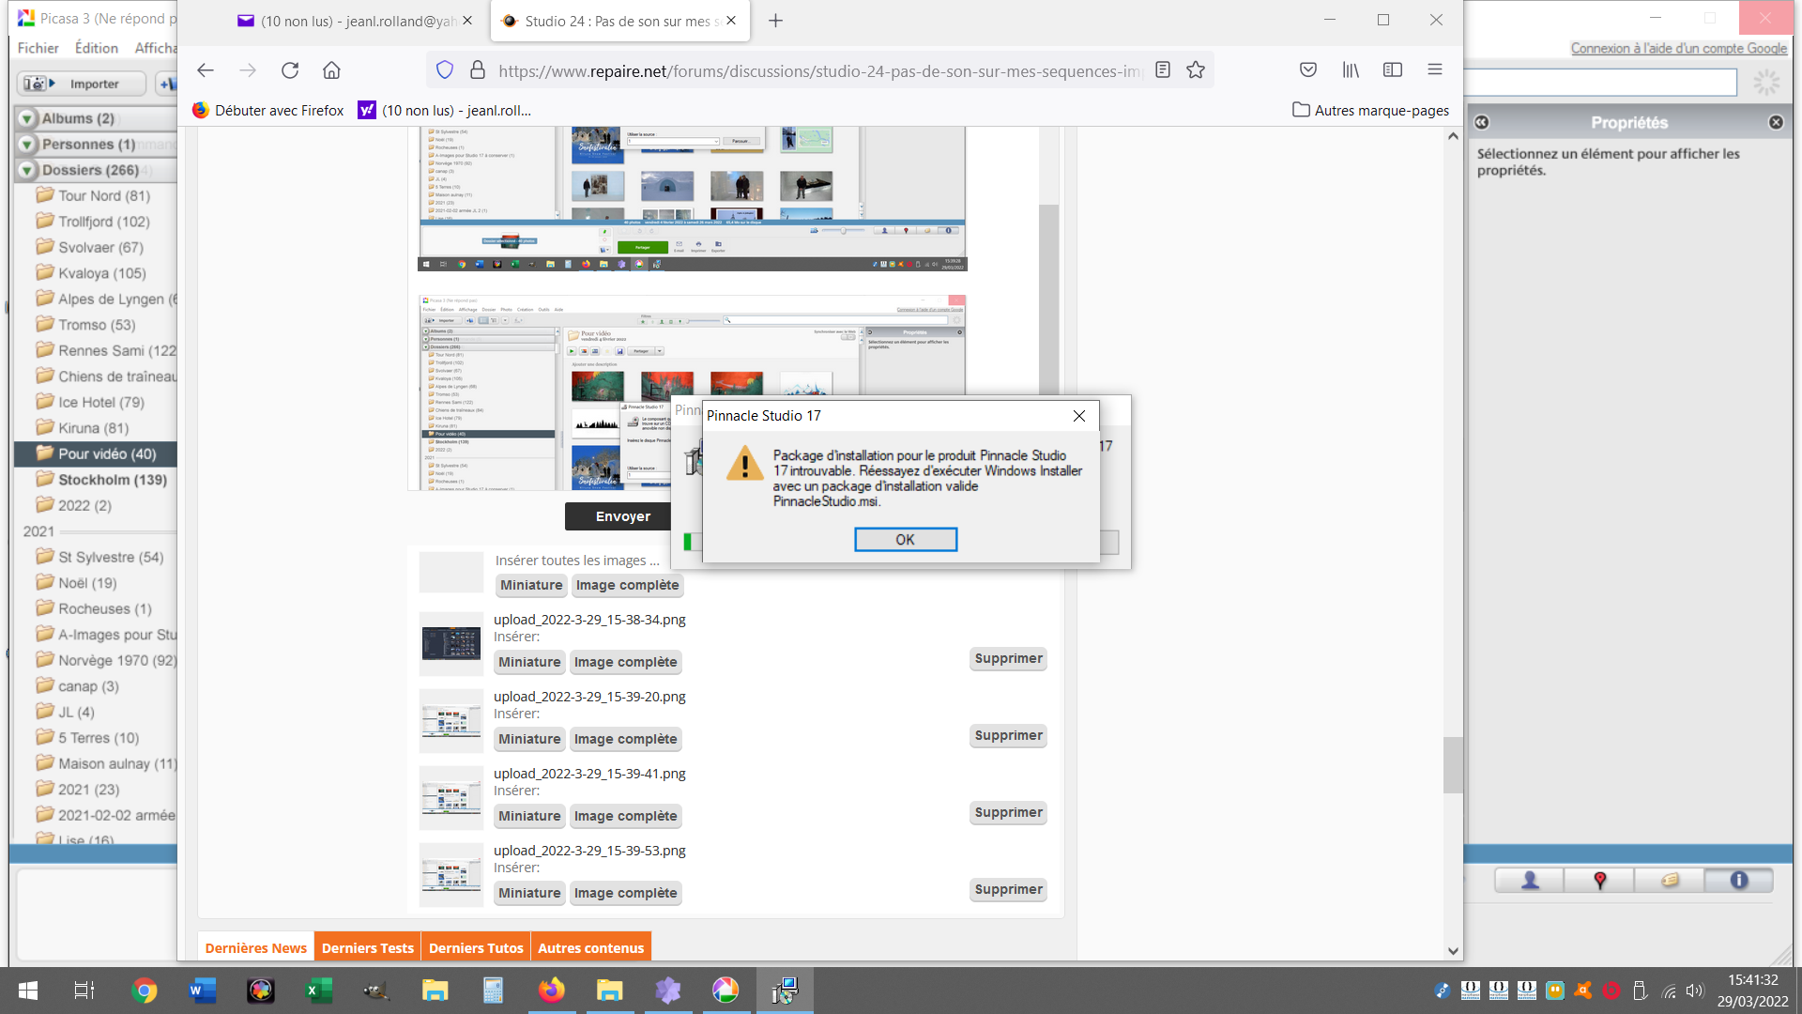Show site connection lock info
The height and width of the screenshot is (1014, 1802).
[478, 70]
